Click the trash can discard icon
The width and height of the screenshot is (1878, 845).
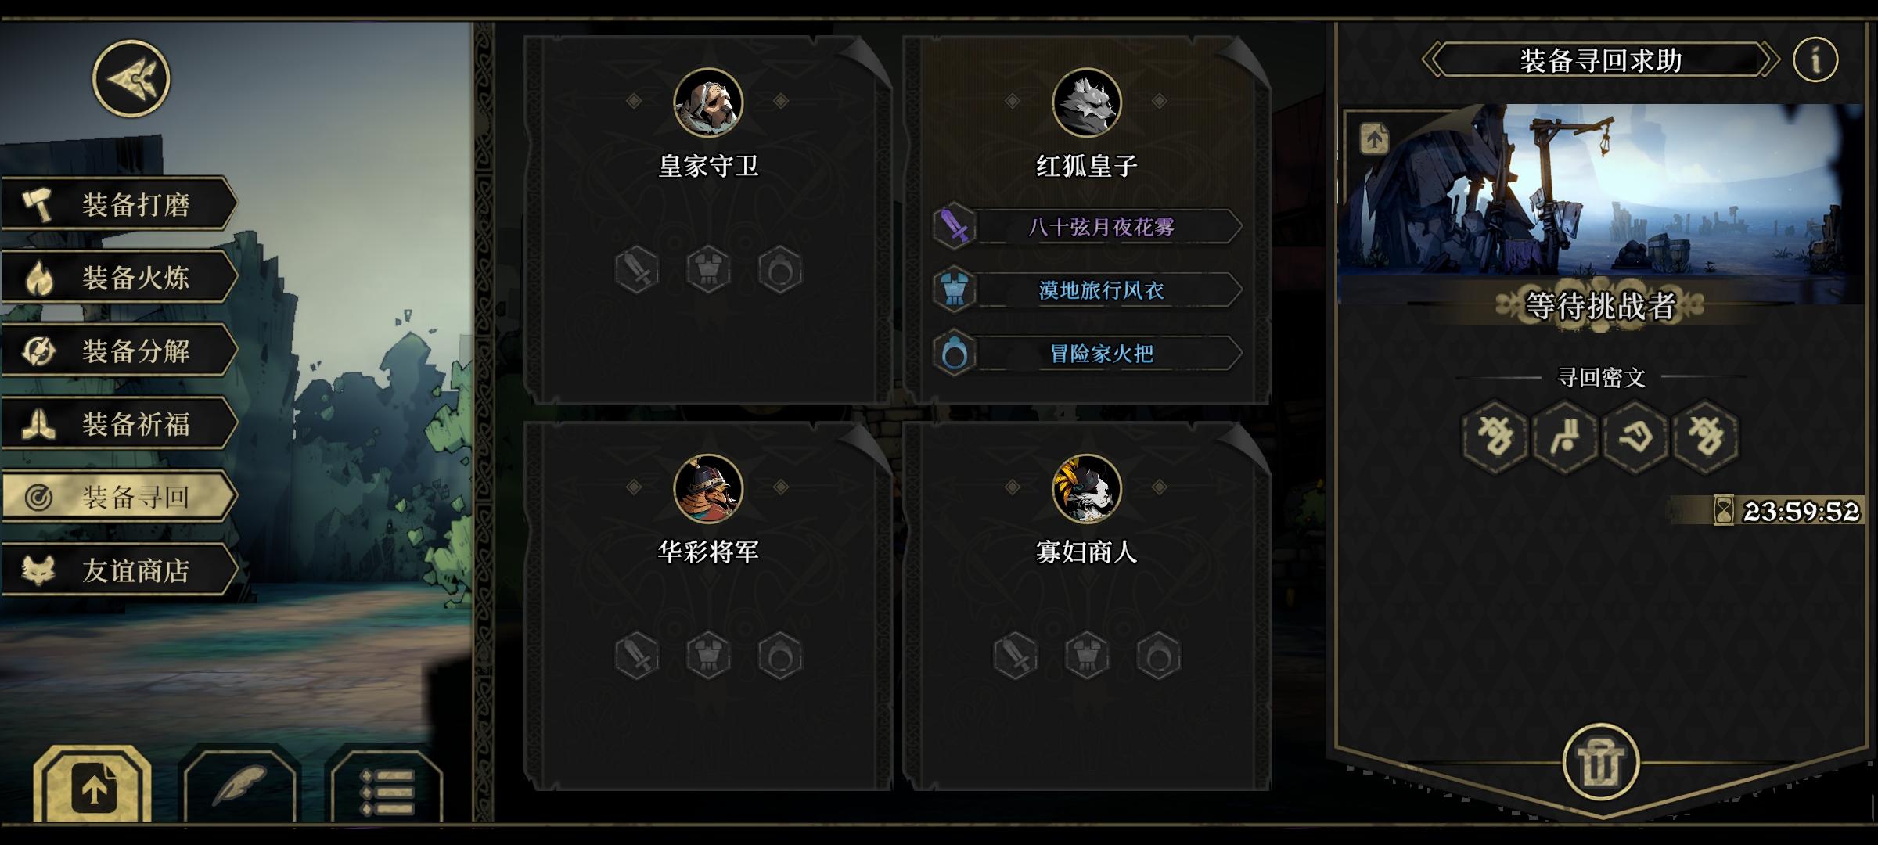click(1600, 762)
